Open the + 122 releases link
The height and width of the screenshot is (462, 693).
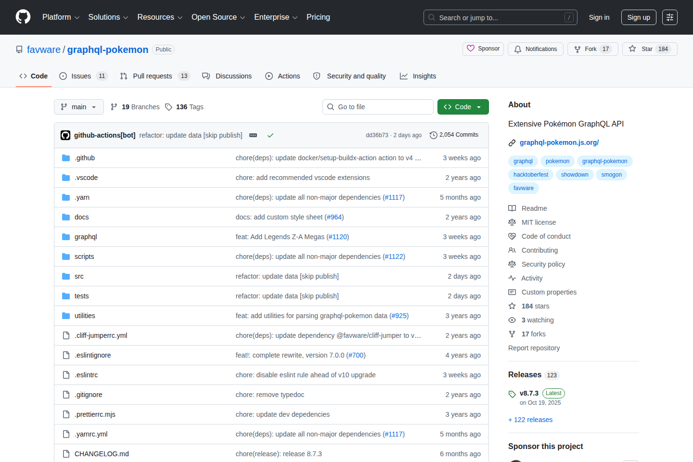pyautogui.click(x=530, y=419)
